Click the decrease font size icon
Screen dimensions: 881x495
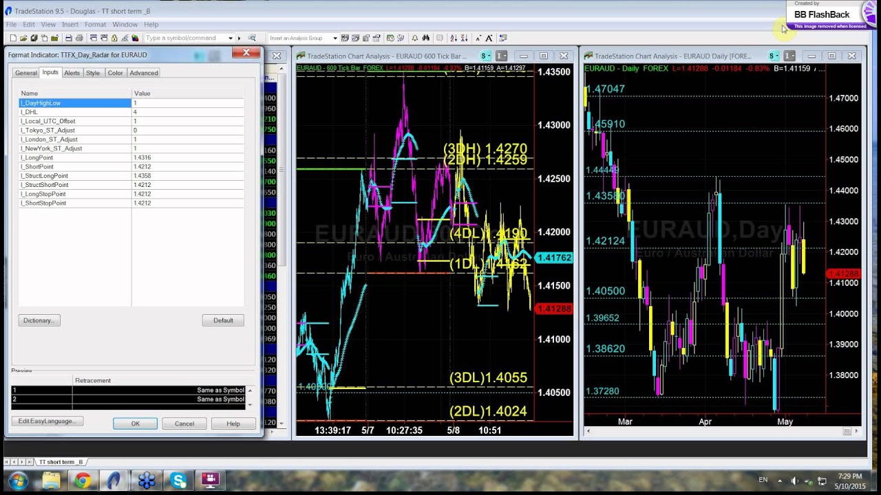(478, 38)
